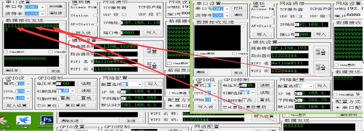Click 写入设置 under CPHA in 关闭串 window
Viewport: 364px width, 131px height.
pyautogui.click(x=17, y=106)
